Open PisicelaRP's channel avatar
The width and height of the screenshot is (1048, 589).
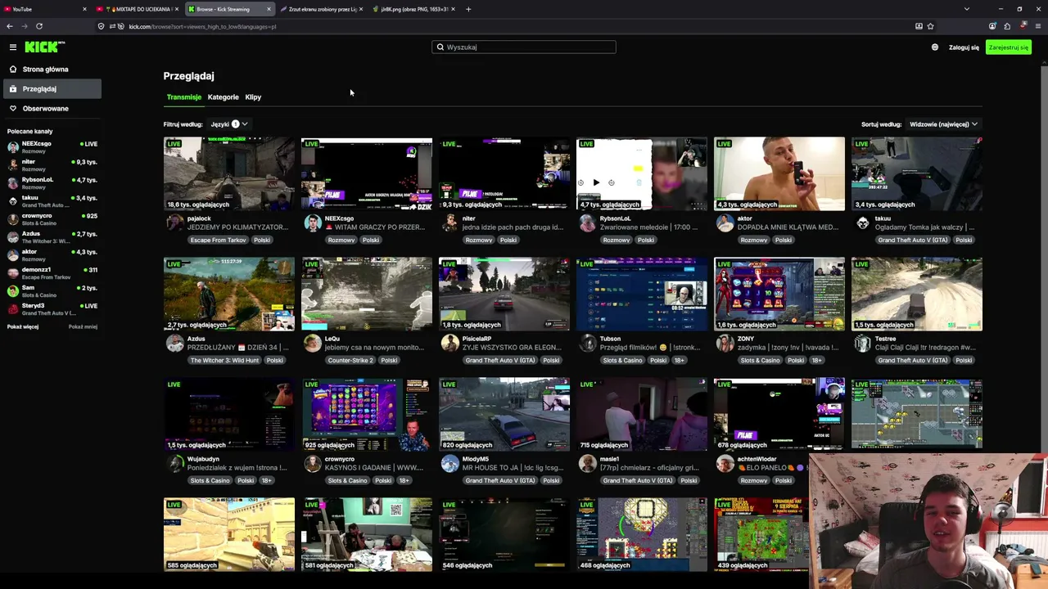(x=450, y=344)
